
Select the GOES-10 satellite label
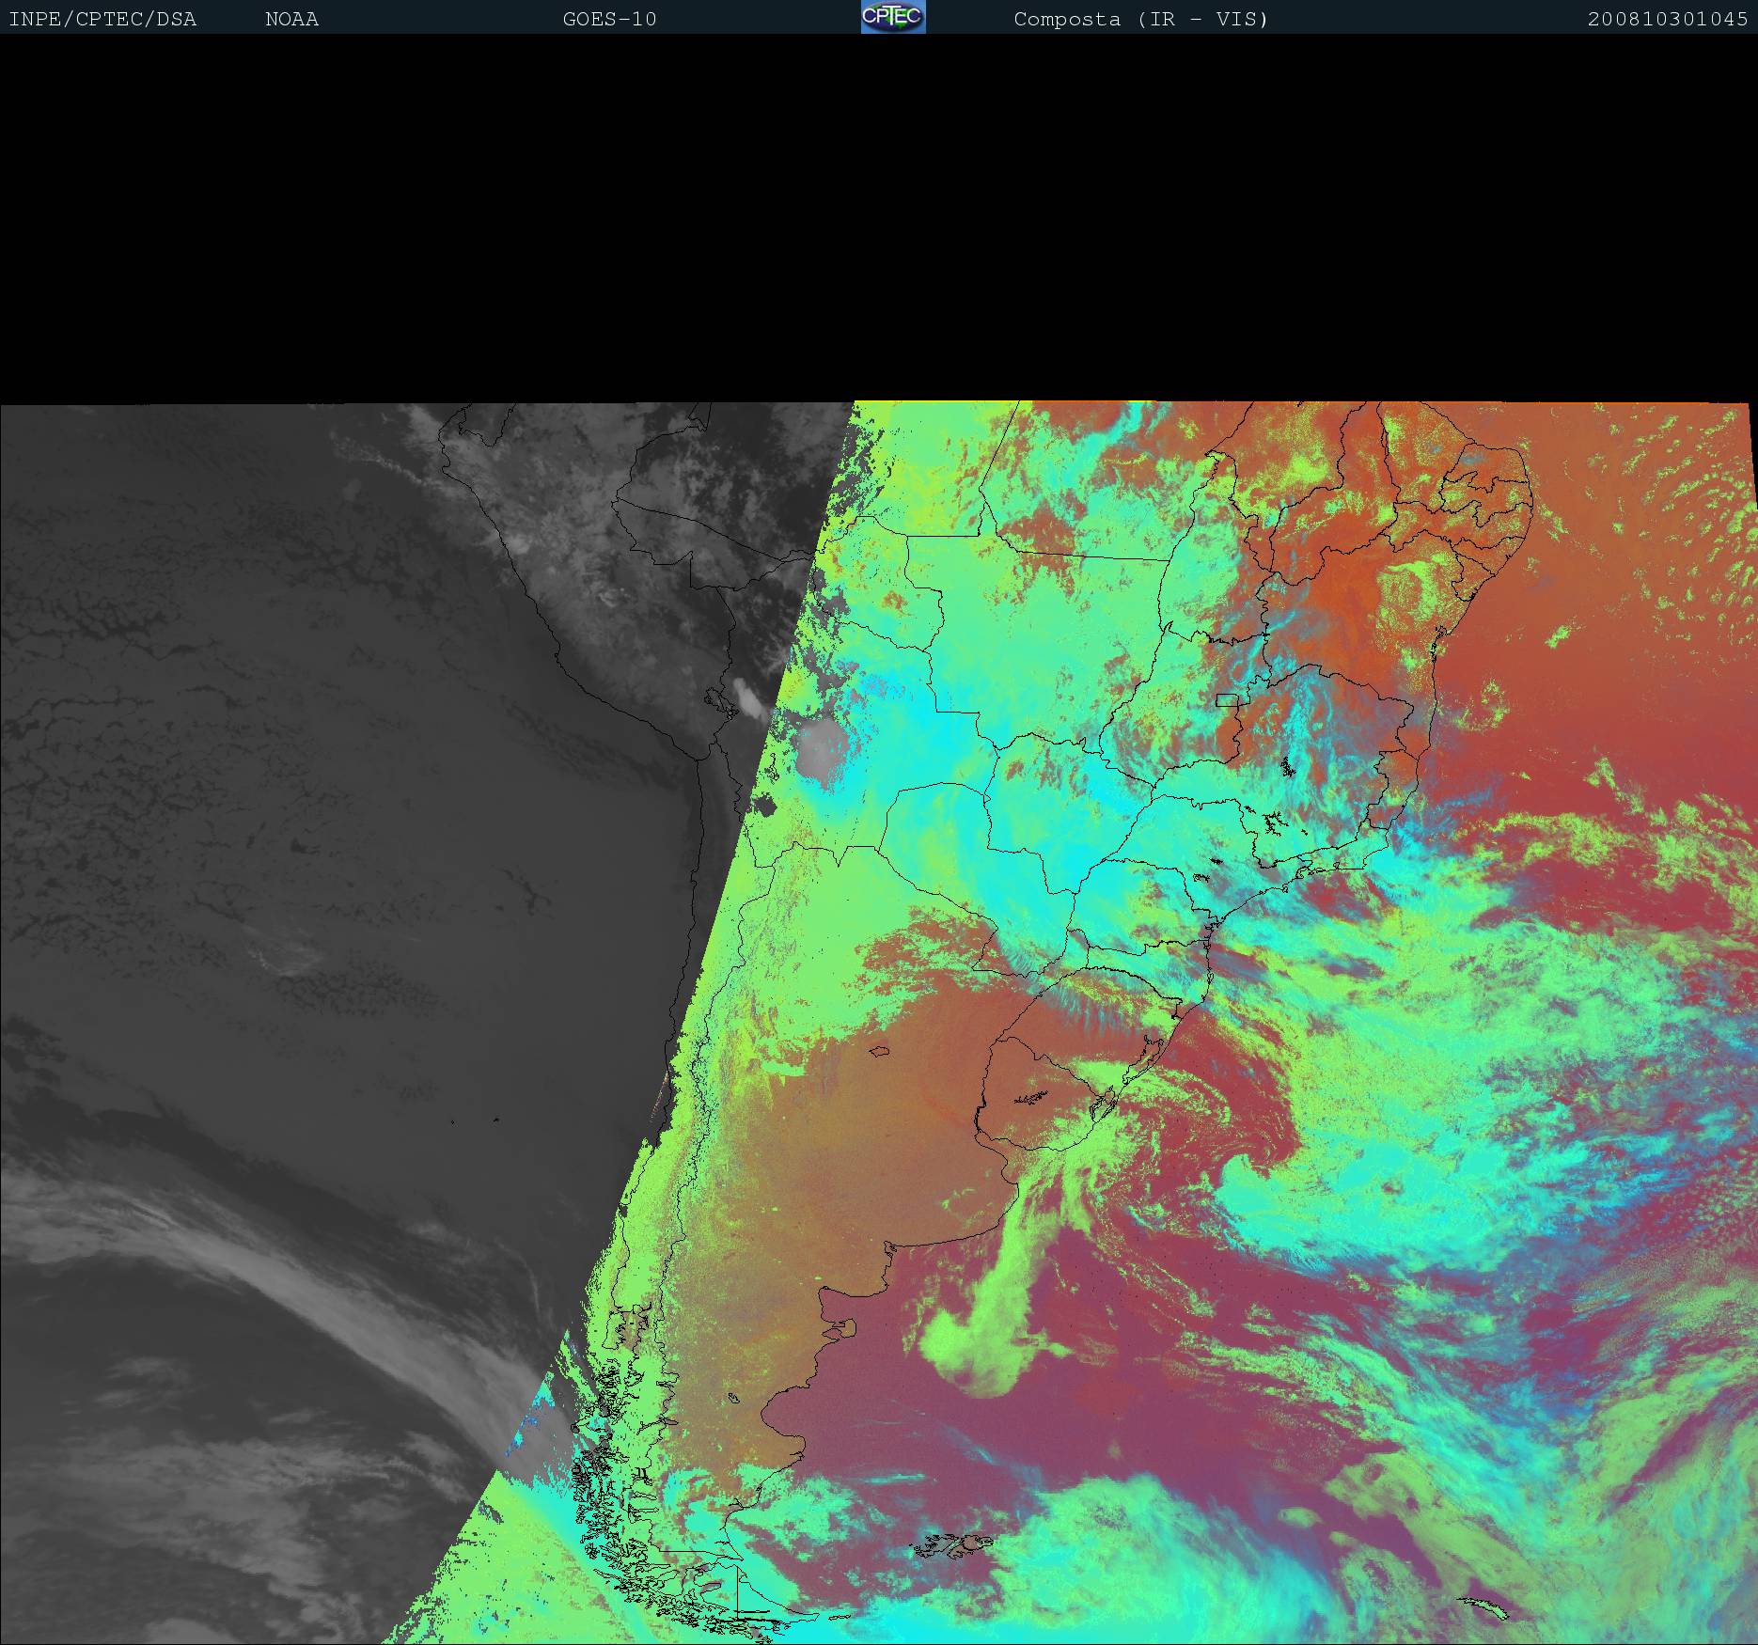[609, 19]
